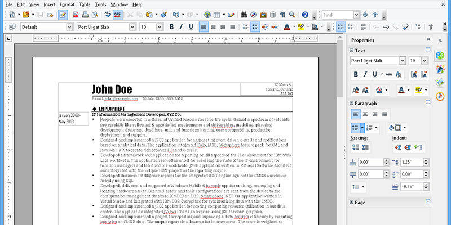This screenshot has width=451, height=225.
Task: Click the Hyperlink globe icon
Action: coord(207,15)
